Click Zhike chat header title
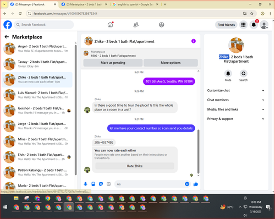 [x=124, y=41]
